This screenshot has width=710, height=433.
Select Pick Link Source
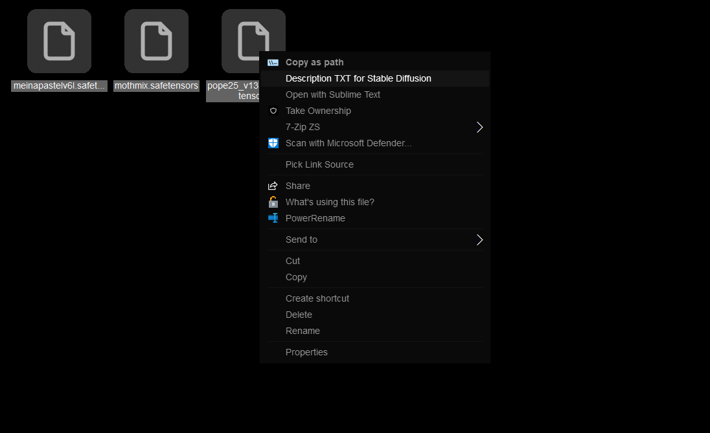click(375, 164)
